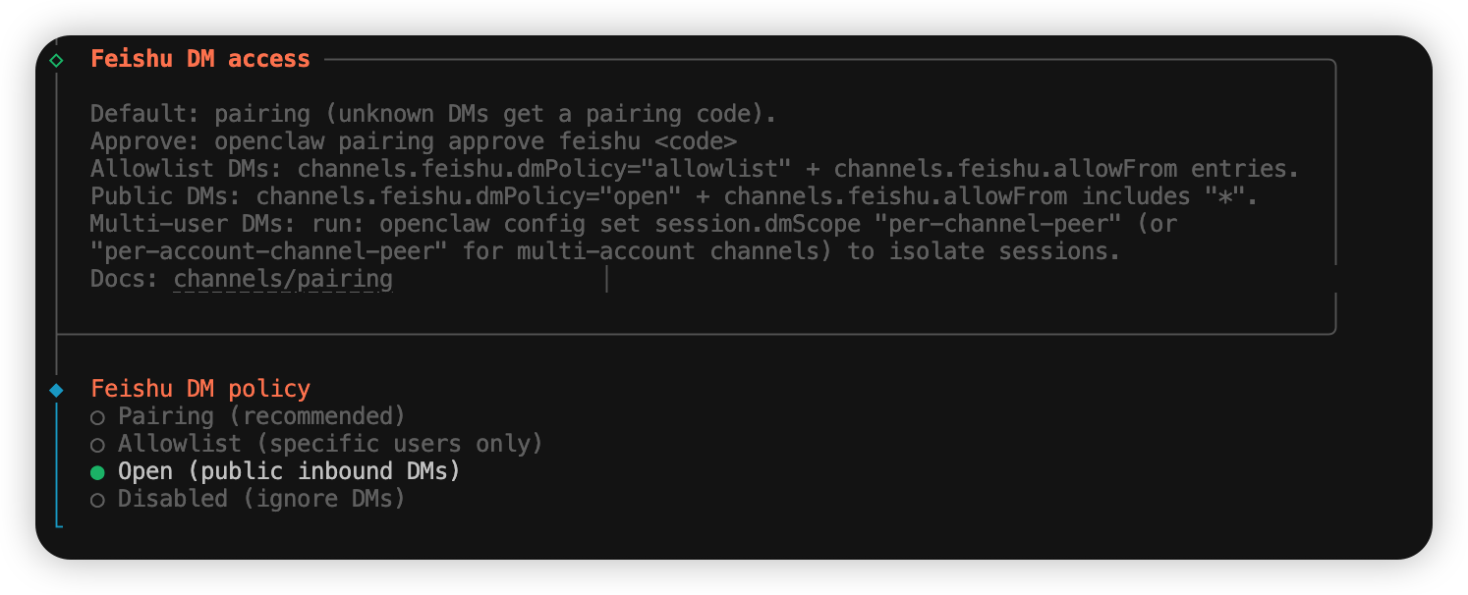Choose the Allowlist radio circle
The image size is (1468, 595).
97,445
